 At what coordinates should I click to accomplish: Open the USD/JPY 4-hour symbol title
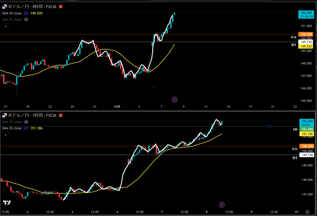point(31,6)
